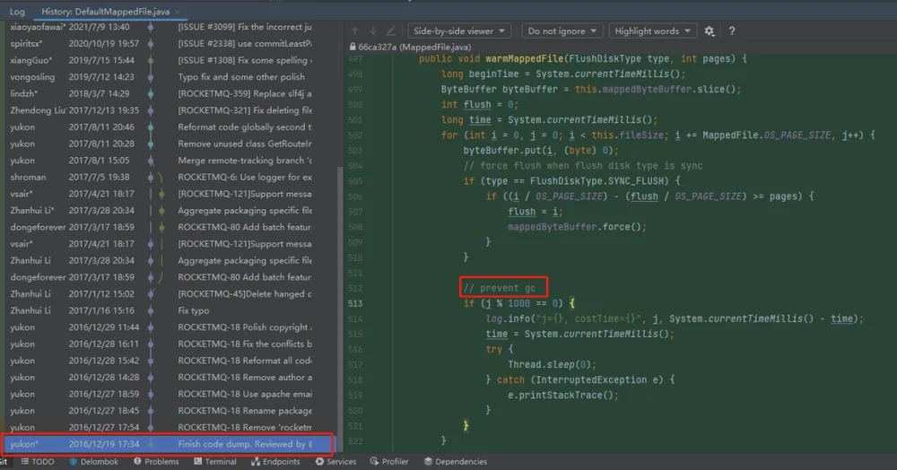Image resolution: width=897 pixels, height=470 pixels.
Task: Select the Typo fix and polish commit
Action: pos(170,76)
